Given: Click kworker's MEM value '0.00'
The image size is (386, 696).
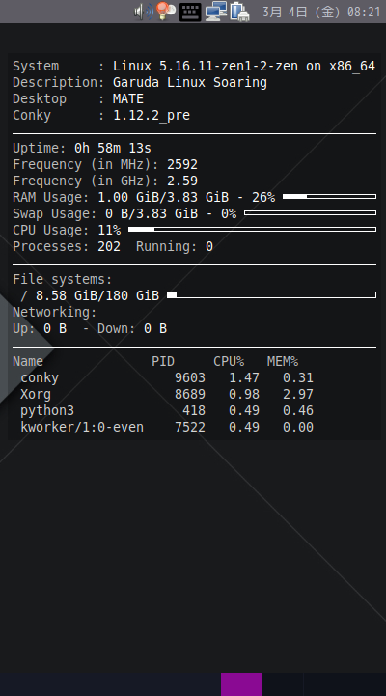Looking at the screenshot, I should coord(298,427).
